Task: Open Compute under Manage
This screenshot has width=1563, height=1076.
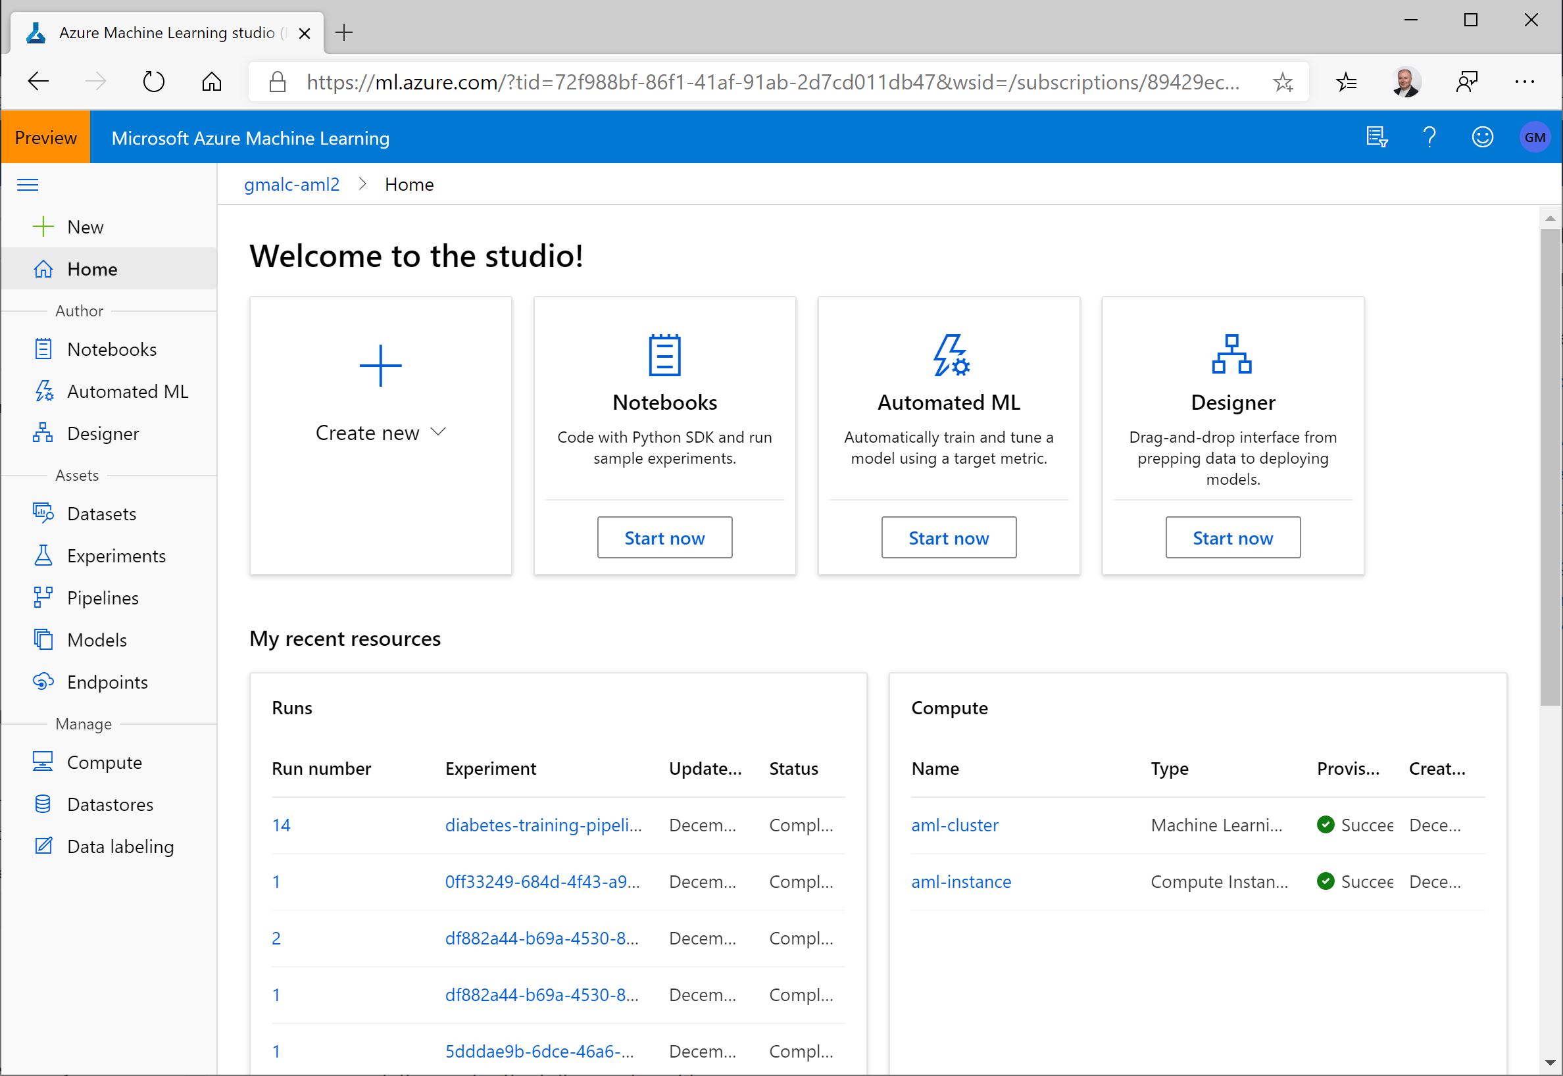Action: [104, 762]
